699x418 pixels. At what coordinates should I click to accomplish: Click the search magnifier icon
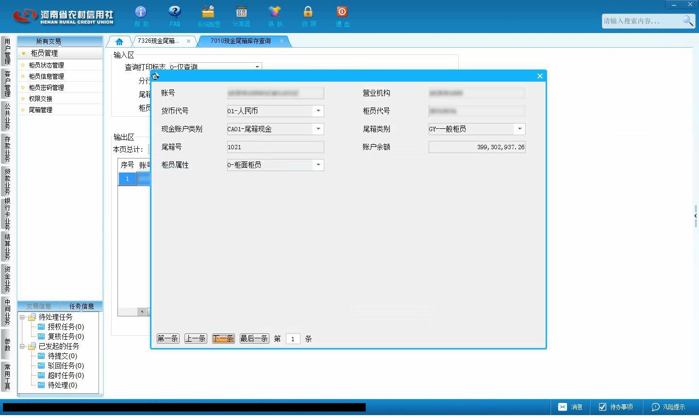[x=688, y=20]
